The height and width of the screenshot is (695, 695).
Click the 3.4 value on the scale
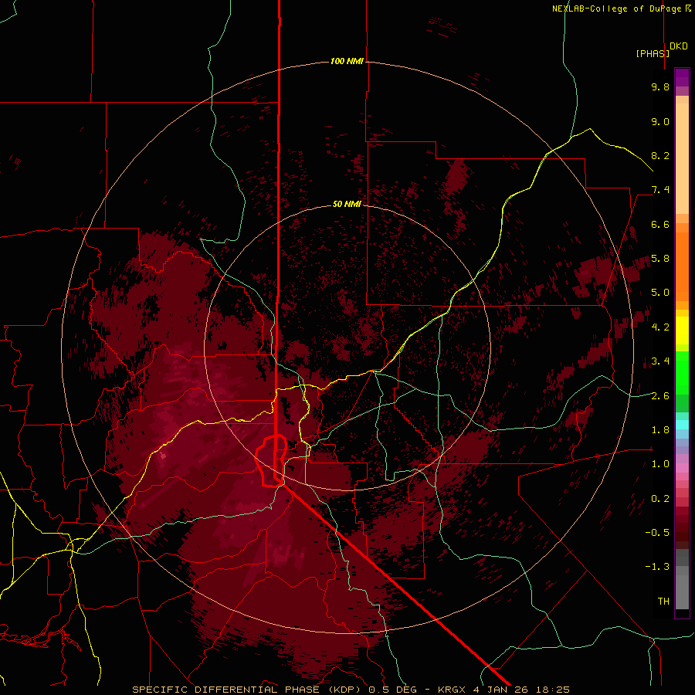pyautogui.click(x=660, y=361)
